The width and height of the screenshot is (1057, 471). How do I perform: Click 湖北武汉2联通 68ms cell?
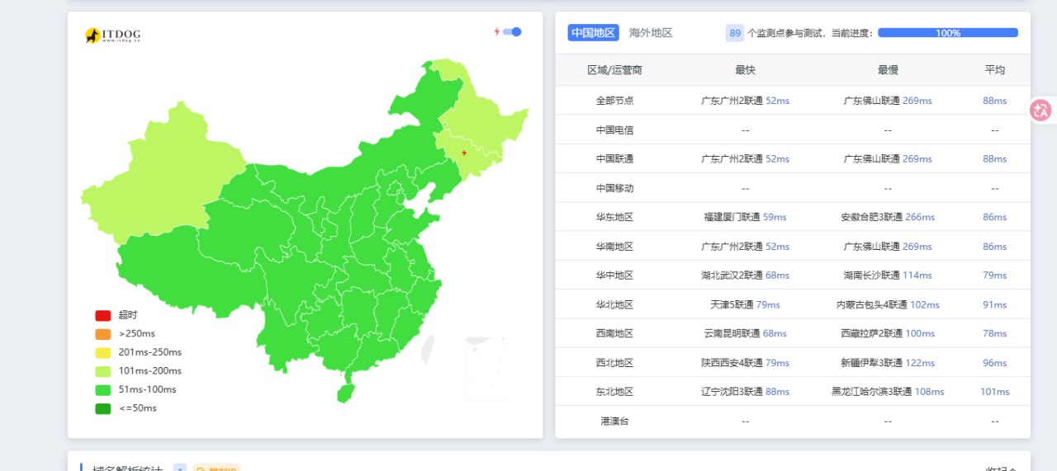click(x=745, y=276)
